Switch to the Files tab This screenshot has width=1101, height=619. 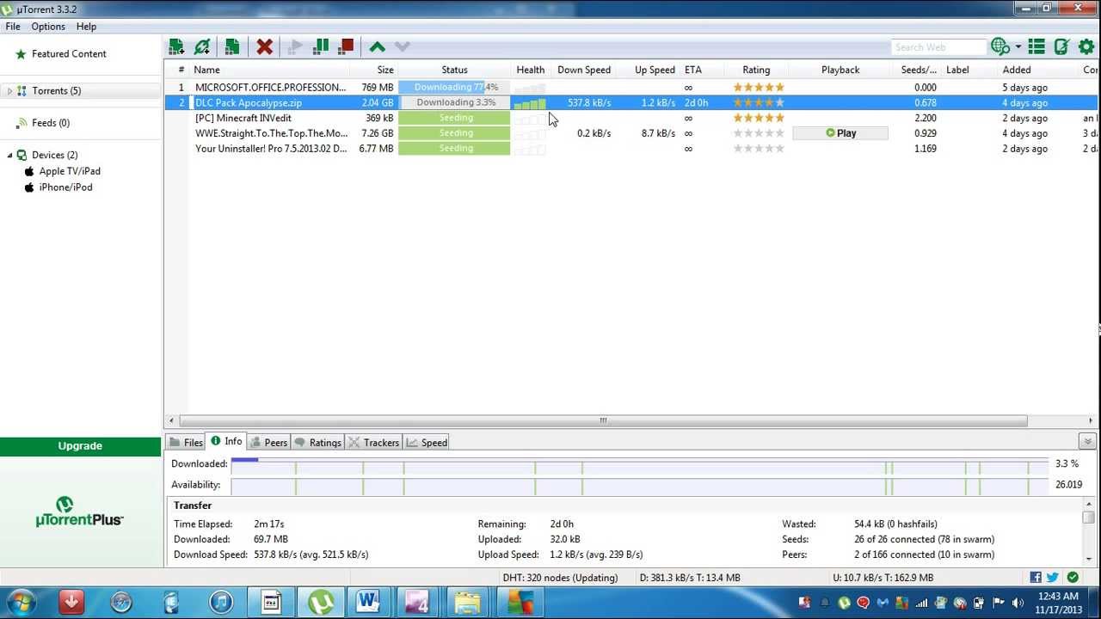coord(186,443)
